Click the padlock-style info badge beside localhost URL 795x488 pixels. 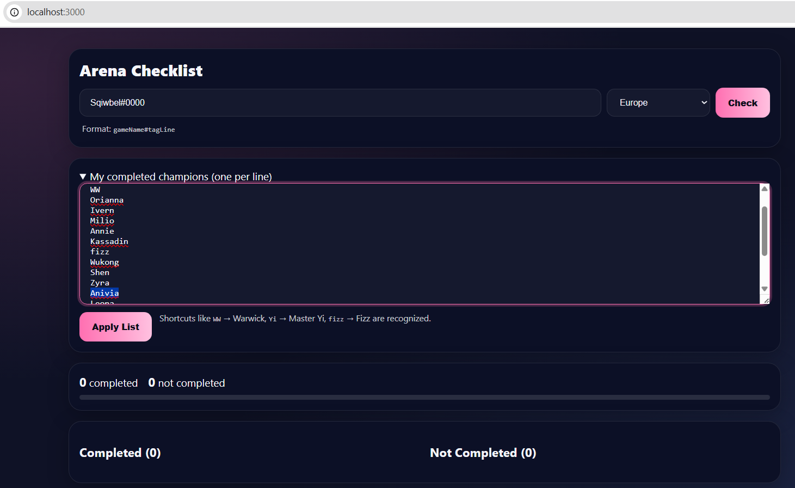13,12
